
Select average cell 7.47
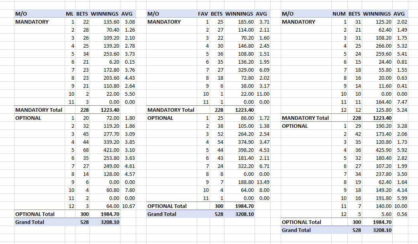[402, 102]
